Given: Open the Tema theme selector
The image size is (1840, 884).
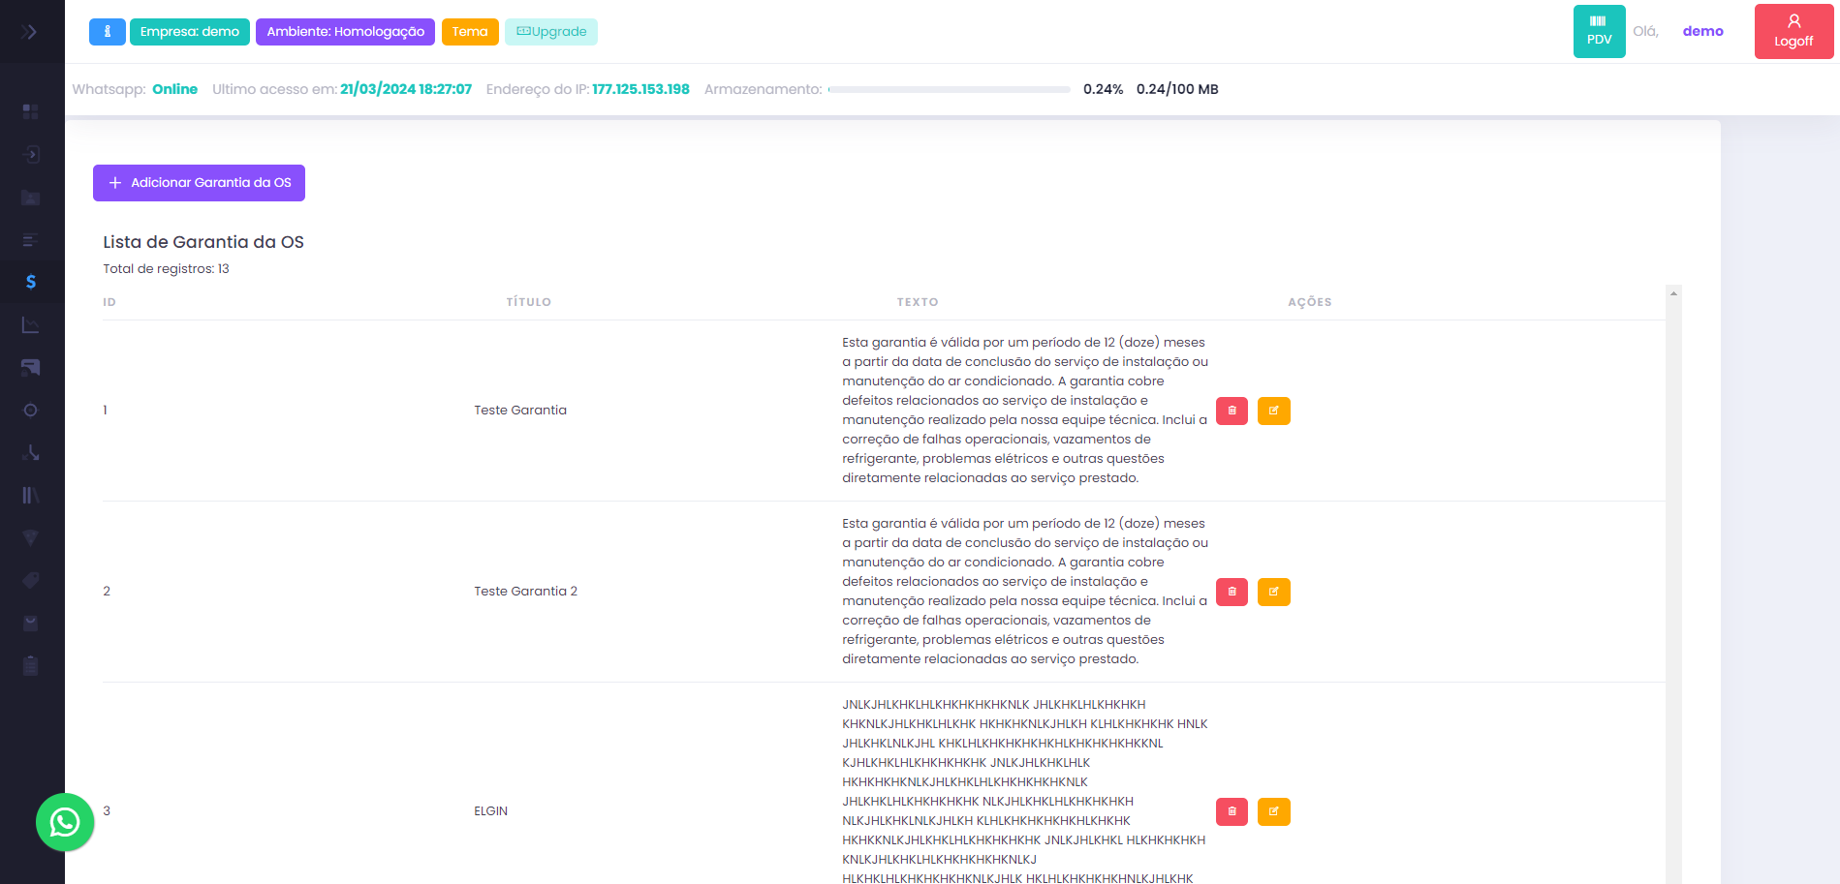Looking at the screenshot, I should pyautogui.click(x=470, y=32).
